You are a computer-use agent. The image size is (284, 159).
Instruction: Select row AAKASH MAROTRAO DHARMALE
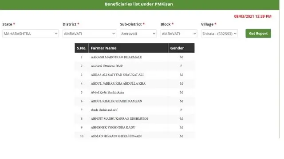point(135,57)
